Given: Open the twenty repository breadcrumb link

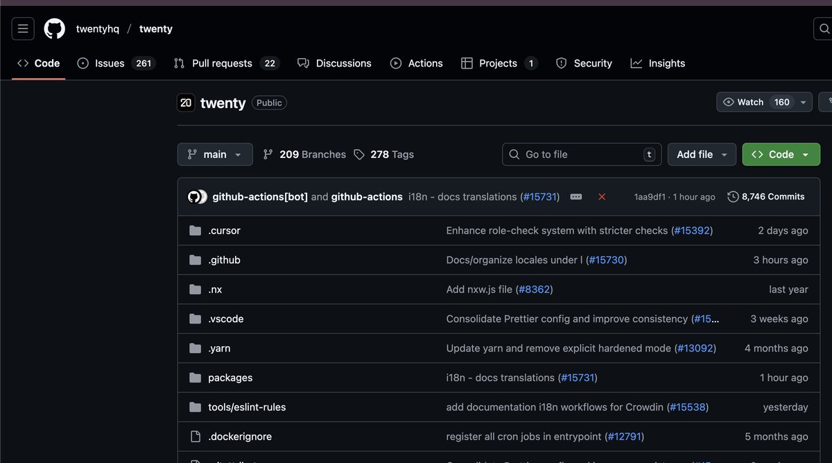Looking at the screenshot, I should point(156,28).
